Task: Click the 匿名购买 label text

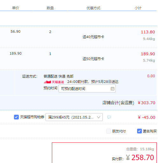Action: click(150, 131)
